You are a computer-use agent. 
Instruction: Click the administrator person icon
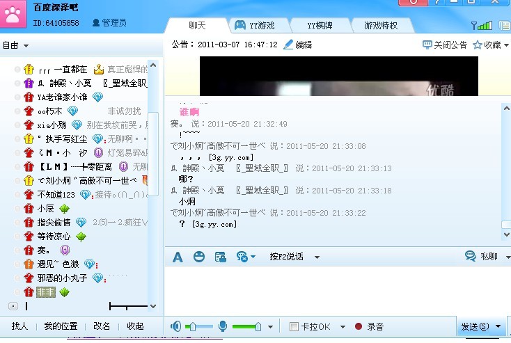[96, 23]
